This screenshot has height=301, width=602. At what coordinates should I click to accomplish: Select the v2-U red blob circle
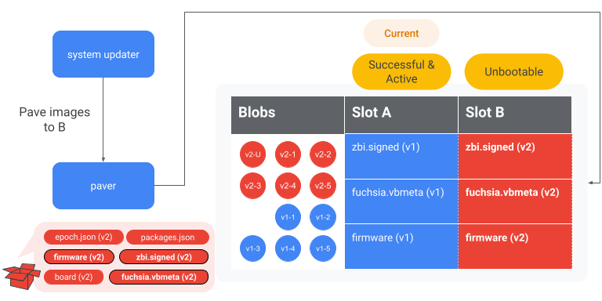(252, 154)
